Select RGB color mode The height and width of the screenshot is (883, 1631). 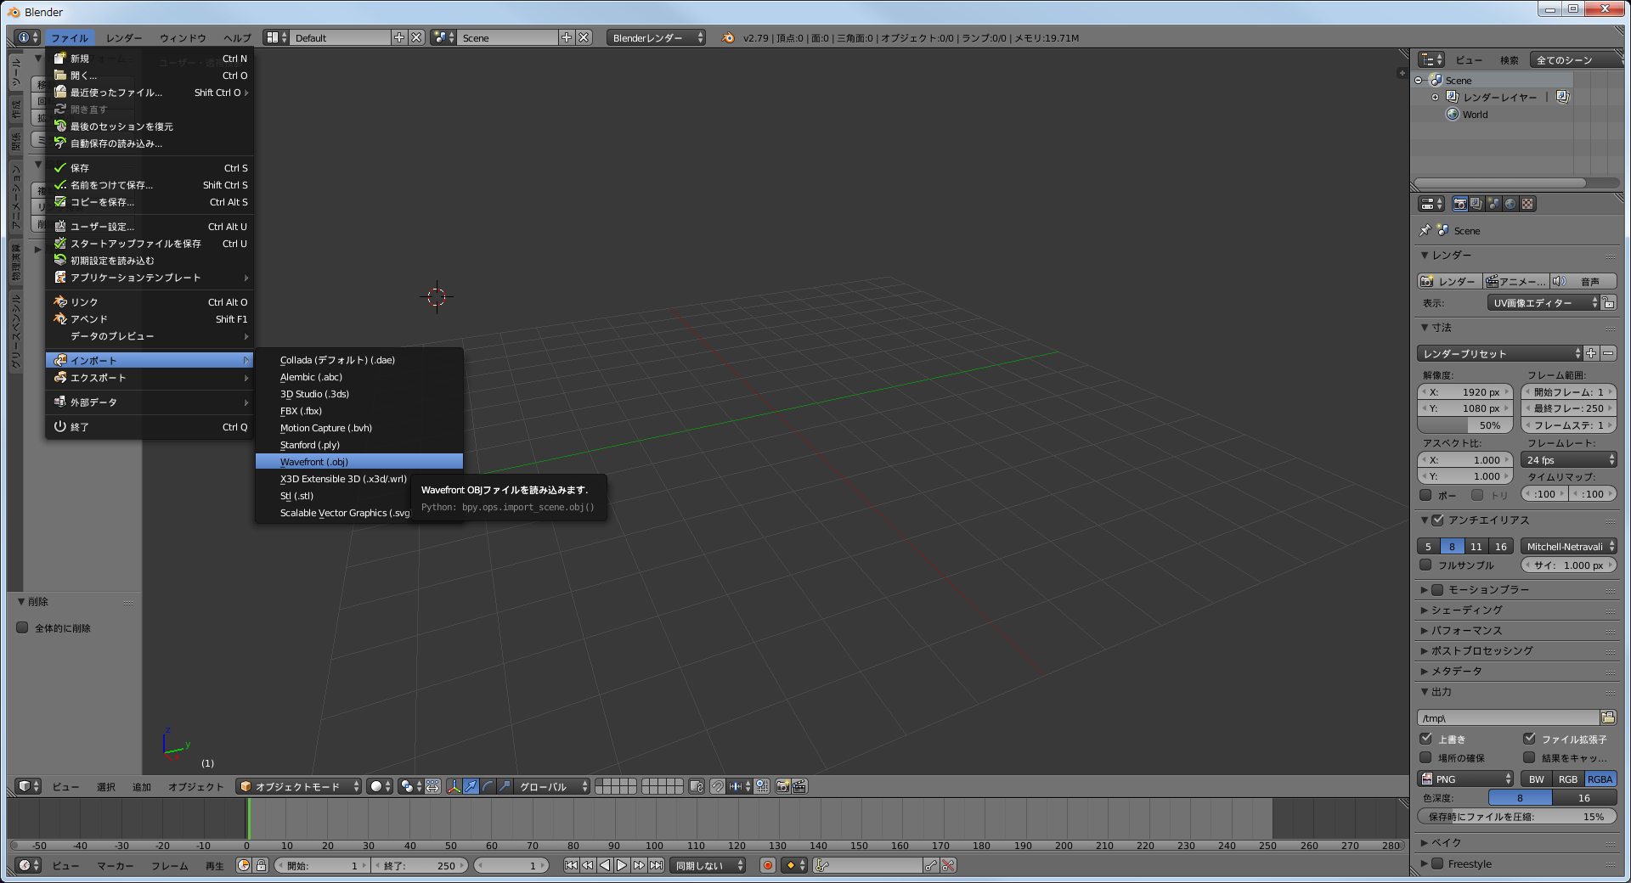pyautogui.click(x=1568, y=779)
